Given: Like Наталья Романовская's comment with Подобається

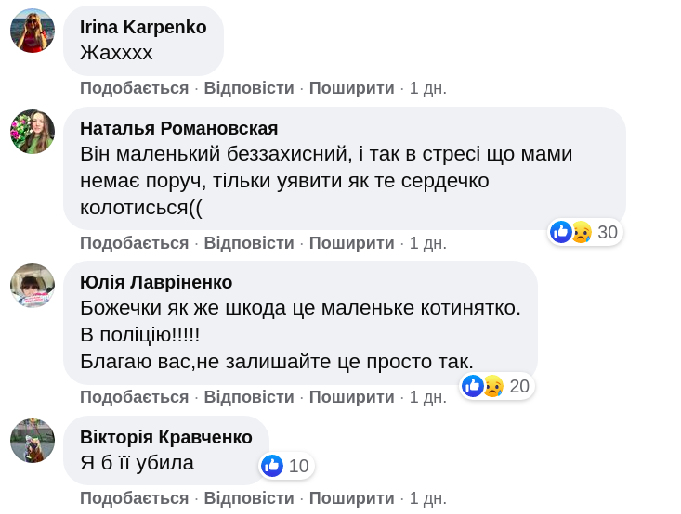Looking at the screenshot, I should [134, 243].
